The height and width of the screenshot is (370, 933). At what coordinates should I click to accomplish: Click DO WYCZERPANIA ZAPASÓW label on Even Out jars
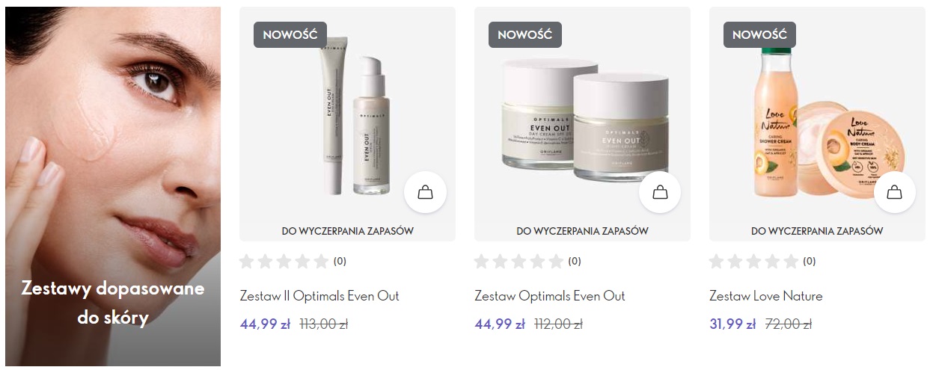click(582, 231)
